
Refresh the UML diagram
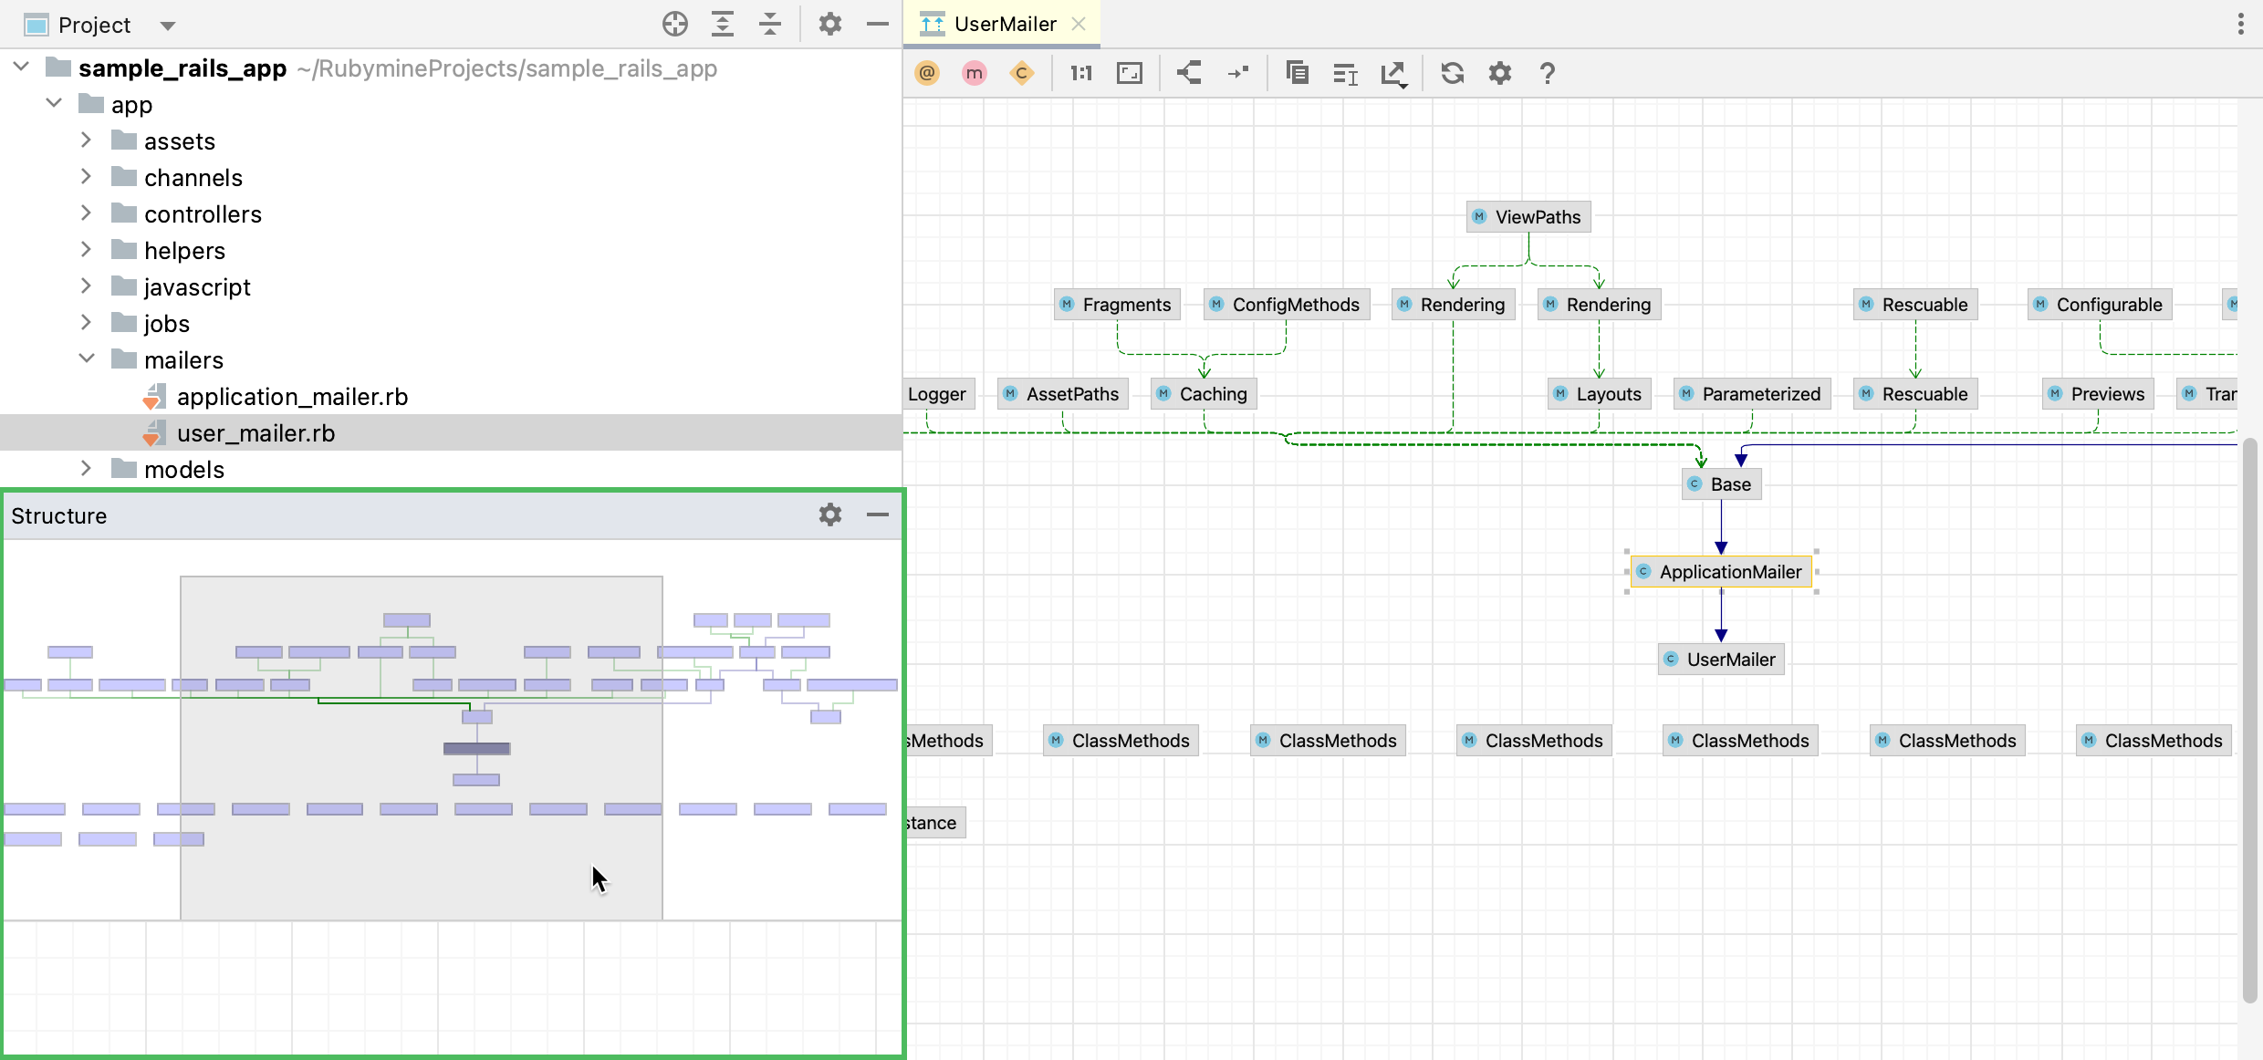(1452, 73)
